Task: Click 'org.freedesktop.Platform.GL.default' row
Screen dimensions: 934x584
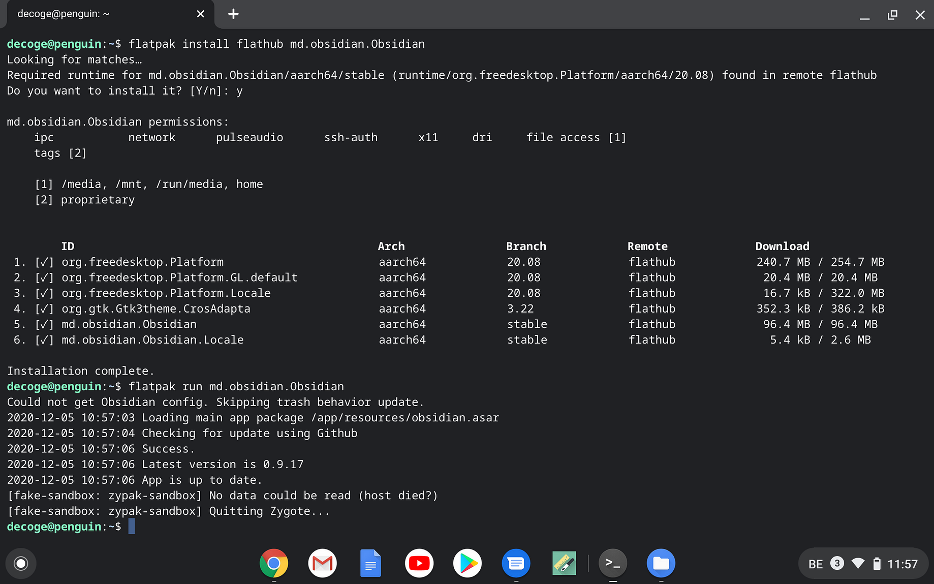Action: pos(179,278)
